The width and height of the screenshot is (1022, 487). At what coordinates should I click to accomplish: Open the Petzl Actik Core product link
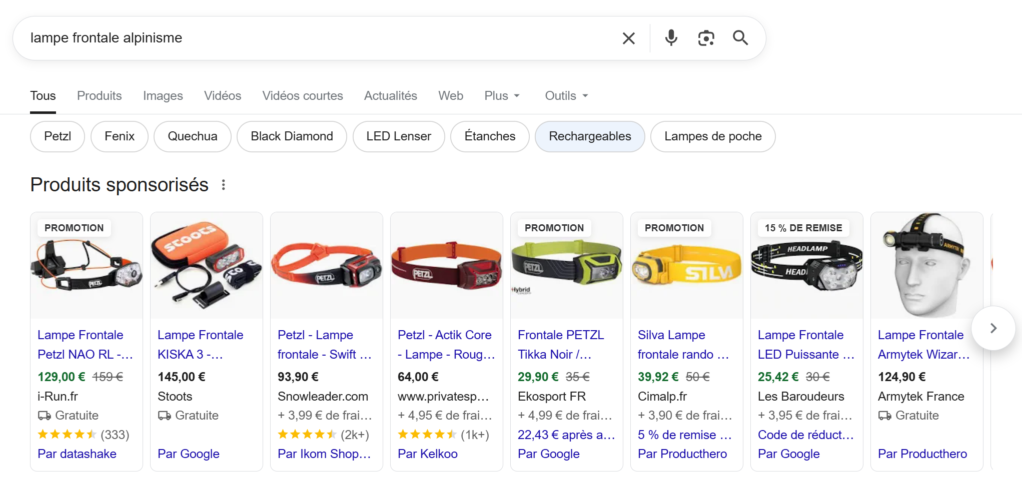(x=444, y=344)
